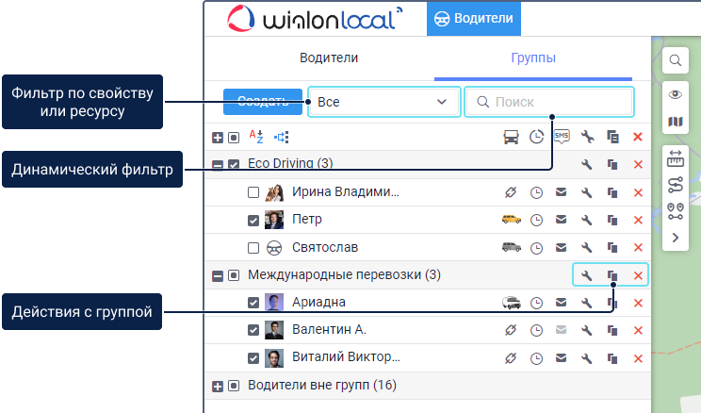The width and height of the screenshot is (701, 413).
Task: Expand map tools with the chevron arrow
Action: tap(675, 238)
